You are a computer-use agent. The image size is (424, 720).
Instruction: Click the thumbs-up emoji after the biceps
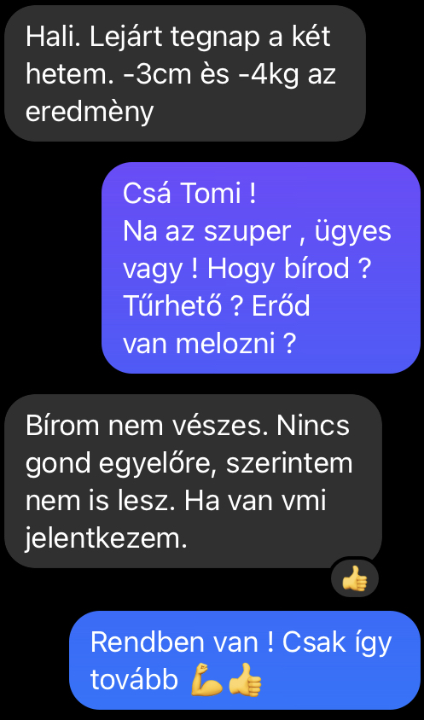pyautogui.click(x=246, y=681)
